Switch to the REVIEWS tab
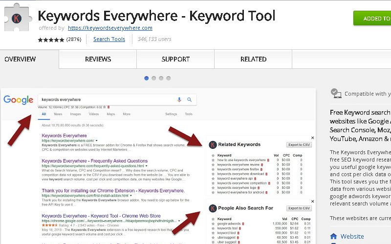 [98, 59]
